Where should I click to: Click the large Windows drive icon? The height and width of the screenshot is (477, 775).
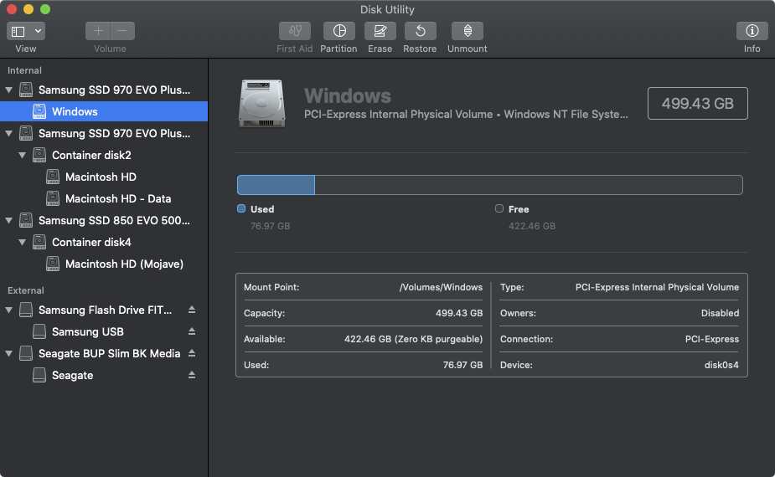point(262,104)
